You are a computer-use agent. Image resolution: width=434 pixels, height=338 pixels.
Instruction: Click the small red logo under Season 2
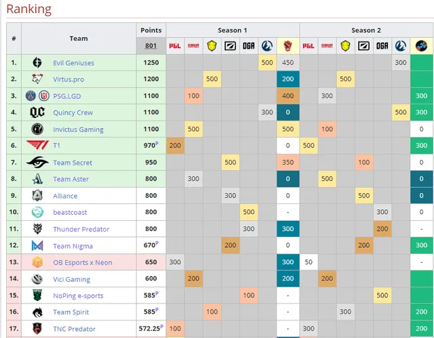327,46
